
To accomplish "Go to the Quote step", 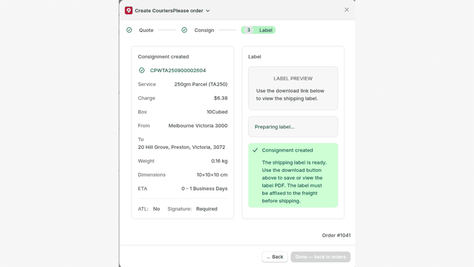I will pyautogui.click(x=146, y=30).
